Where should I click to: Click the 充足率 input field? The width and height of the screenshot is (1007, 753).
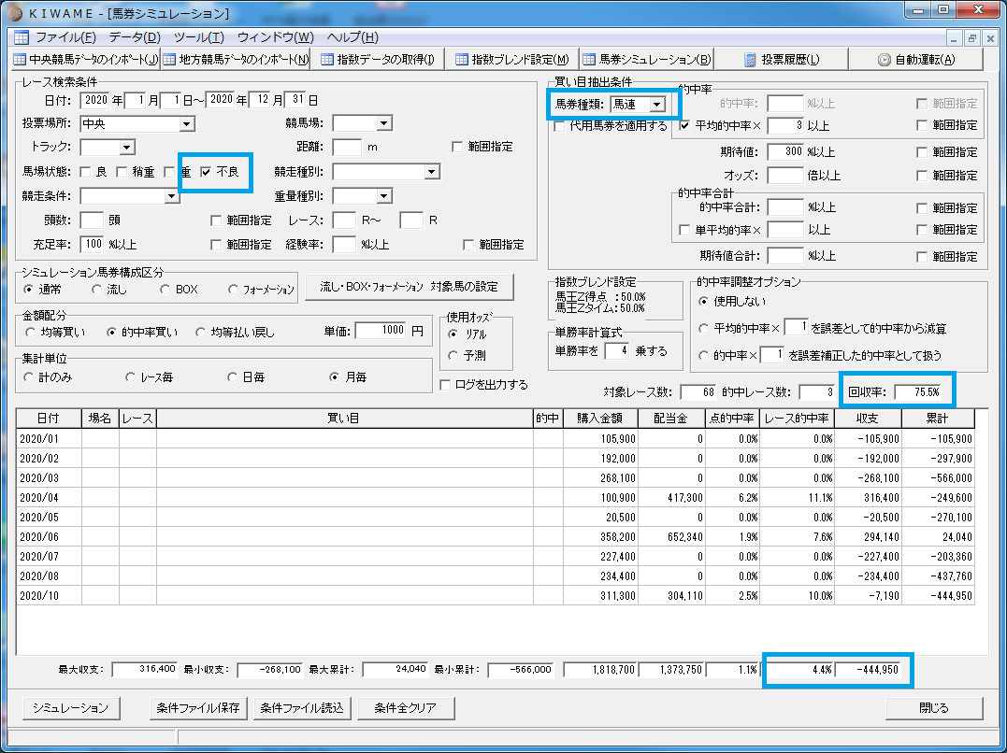coord(92,244)
